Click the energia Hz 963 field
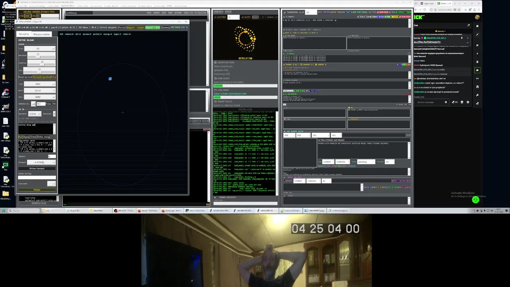The height and width of the screenshot is (287, 510). click(x=41, y=104)
